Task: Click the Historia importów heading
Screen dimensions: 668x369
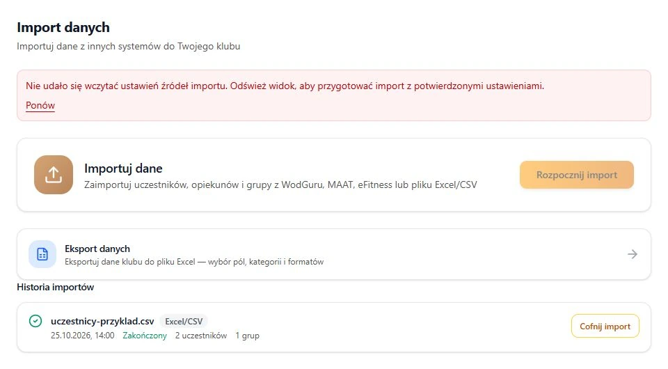Action: click(56, 287)
